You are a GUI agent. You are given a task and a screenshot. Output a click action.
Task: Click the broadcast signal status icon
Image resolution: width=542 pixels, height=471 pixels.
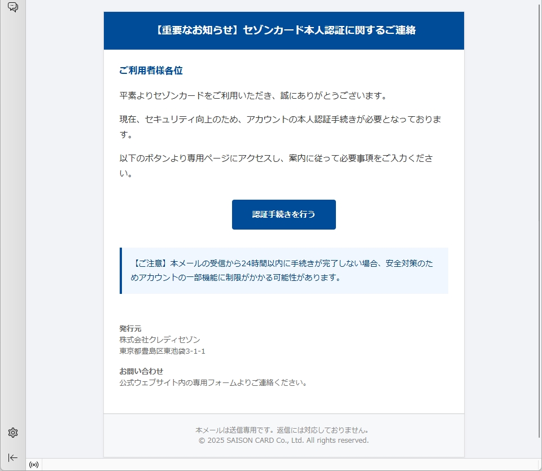click(x=34, y=465)
